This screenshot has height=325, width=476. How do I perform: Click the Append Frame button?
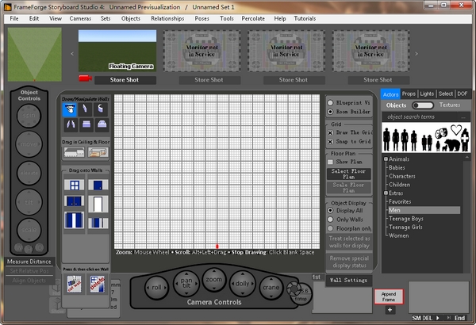(389, 296)
